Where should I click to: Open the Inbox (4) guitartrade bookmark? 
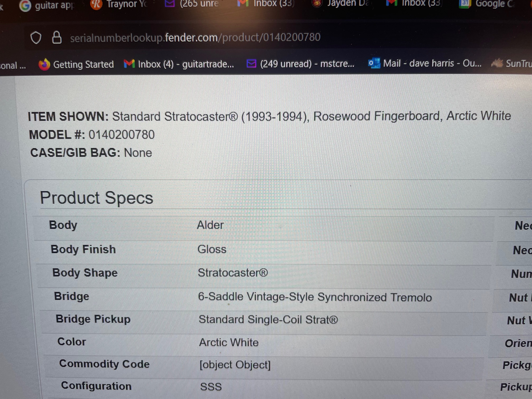pyautogui.click(x=186, y=64)
